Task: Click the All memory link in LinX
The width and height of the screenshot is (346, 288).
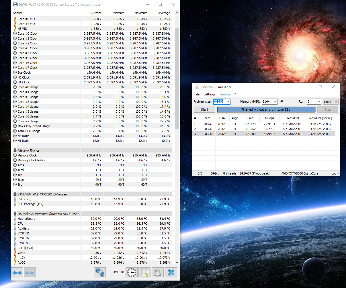Action: tap(282, 101)
